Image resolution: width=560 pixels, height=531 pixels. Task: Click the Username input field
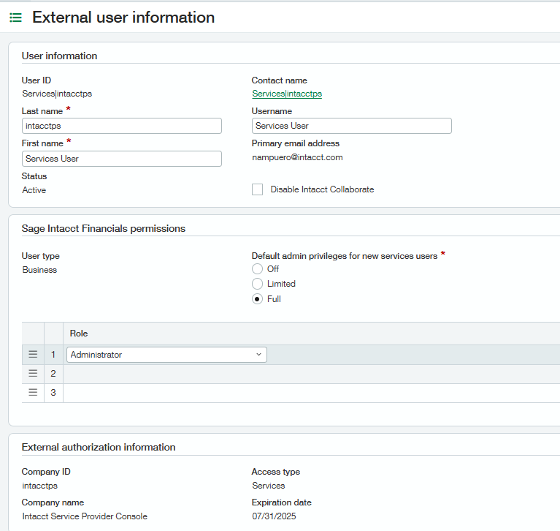[351, 126]
